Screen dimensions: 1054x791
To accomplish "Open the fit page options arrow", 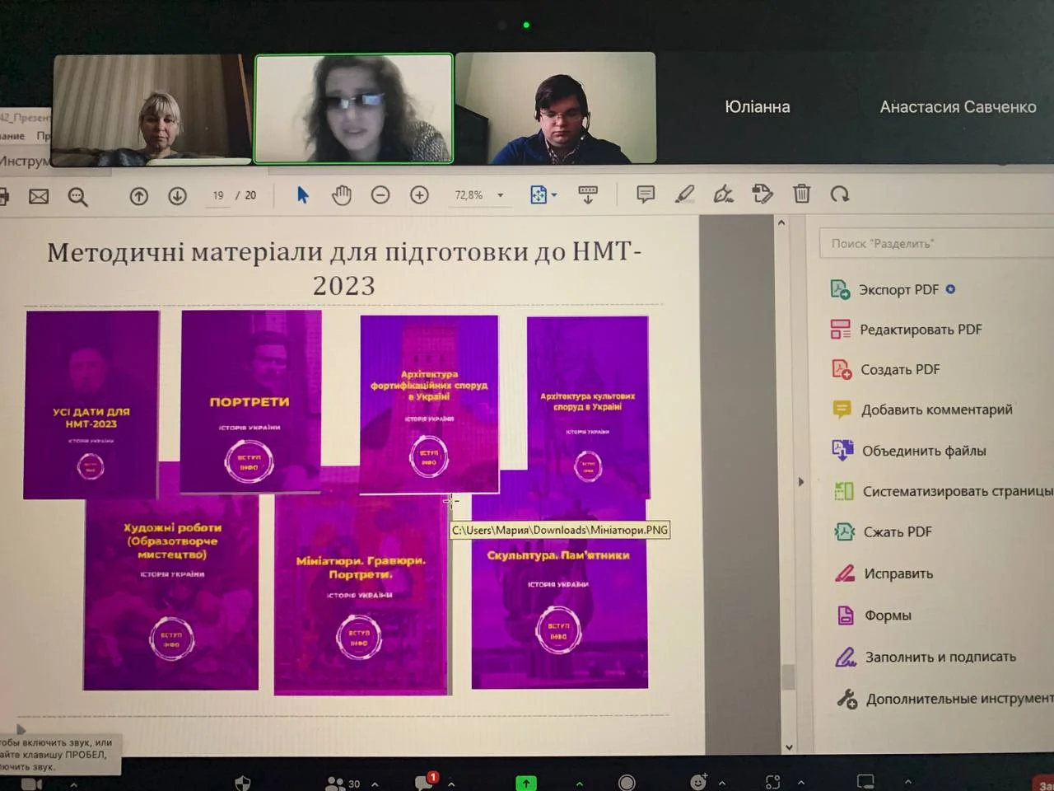I will 554,195.
